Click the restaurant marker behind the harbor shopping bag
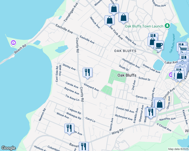Image resolution: width=189 pixels, height=151 pixels. 153,35
